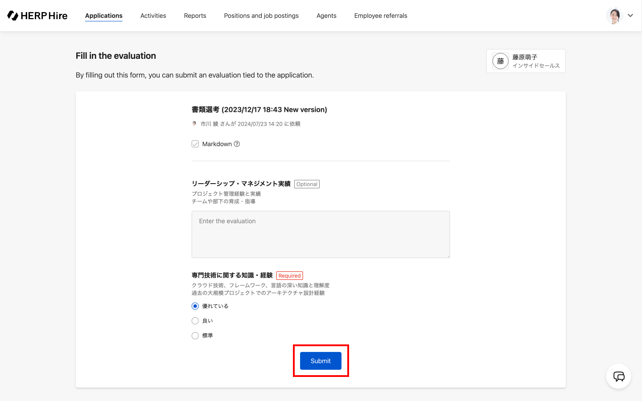Focus the Enter the evaluation text area
Screen dimensions: 642x401
click(321, 234)
